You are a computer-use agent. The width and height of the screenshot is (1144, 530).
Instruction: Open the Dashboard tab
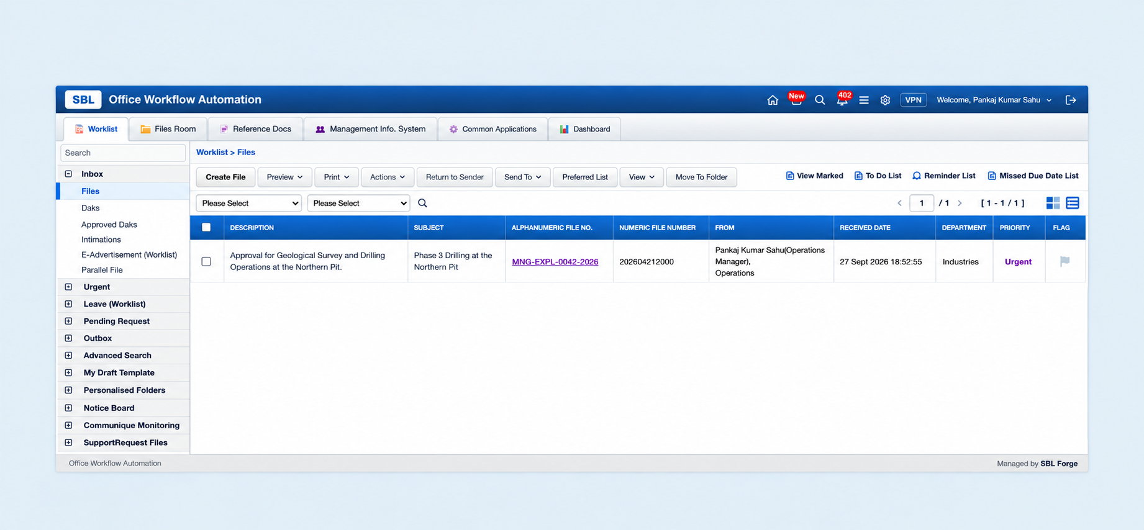(x=584, y=129)
